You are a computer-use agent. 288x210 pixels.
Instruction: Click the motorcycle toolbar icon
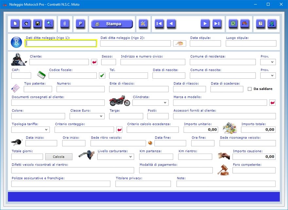click(x=245, y=23)
